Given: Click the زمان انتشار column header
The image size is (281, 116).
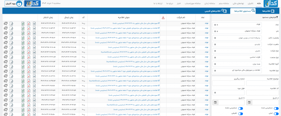Looking at the screenshot, I should point(48,18).
